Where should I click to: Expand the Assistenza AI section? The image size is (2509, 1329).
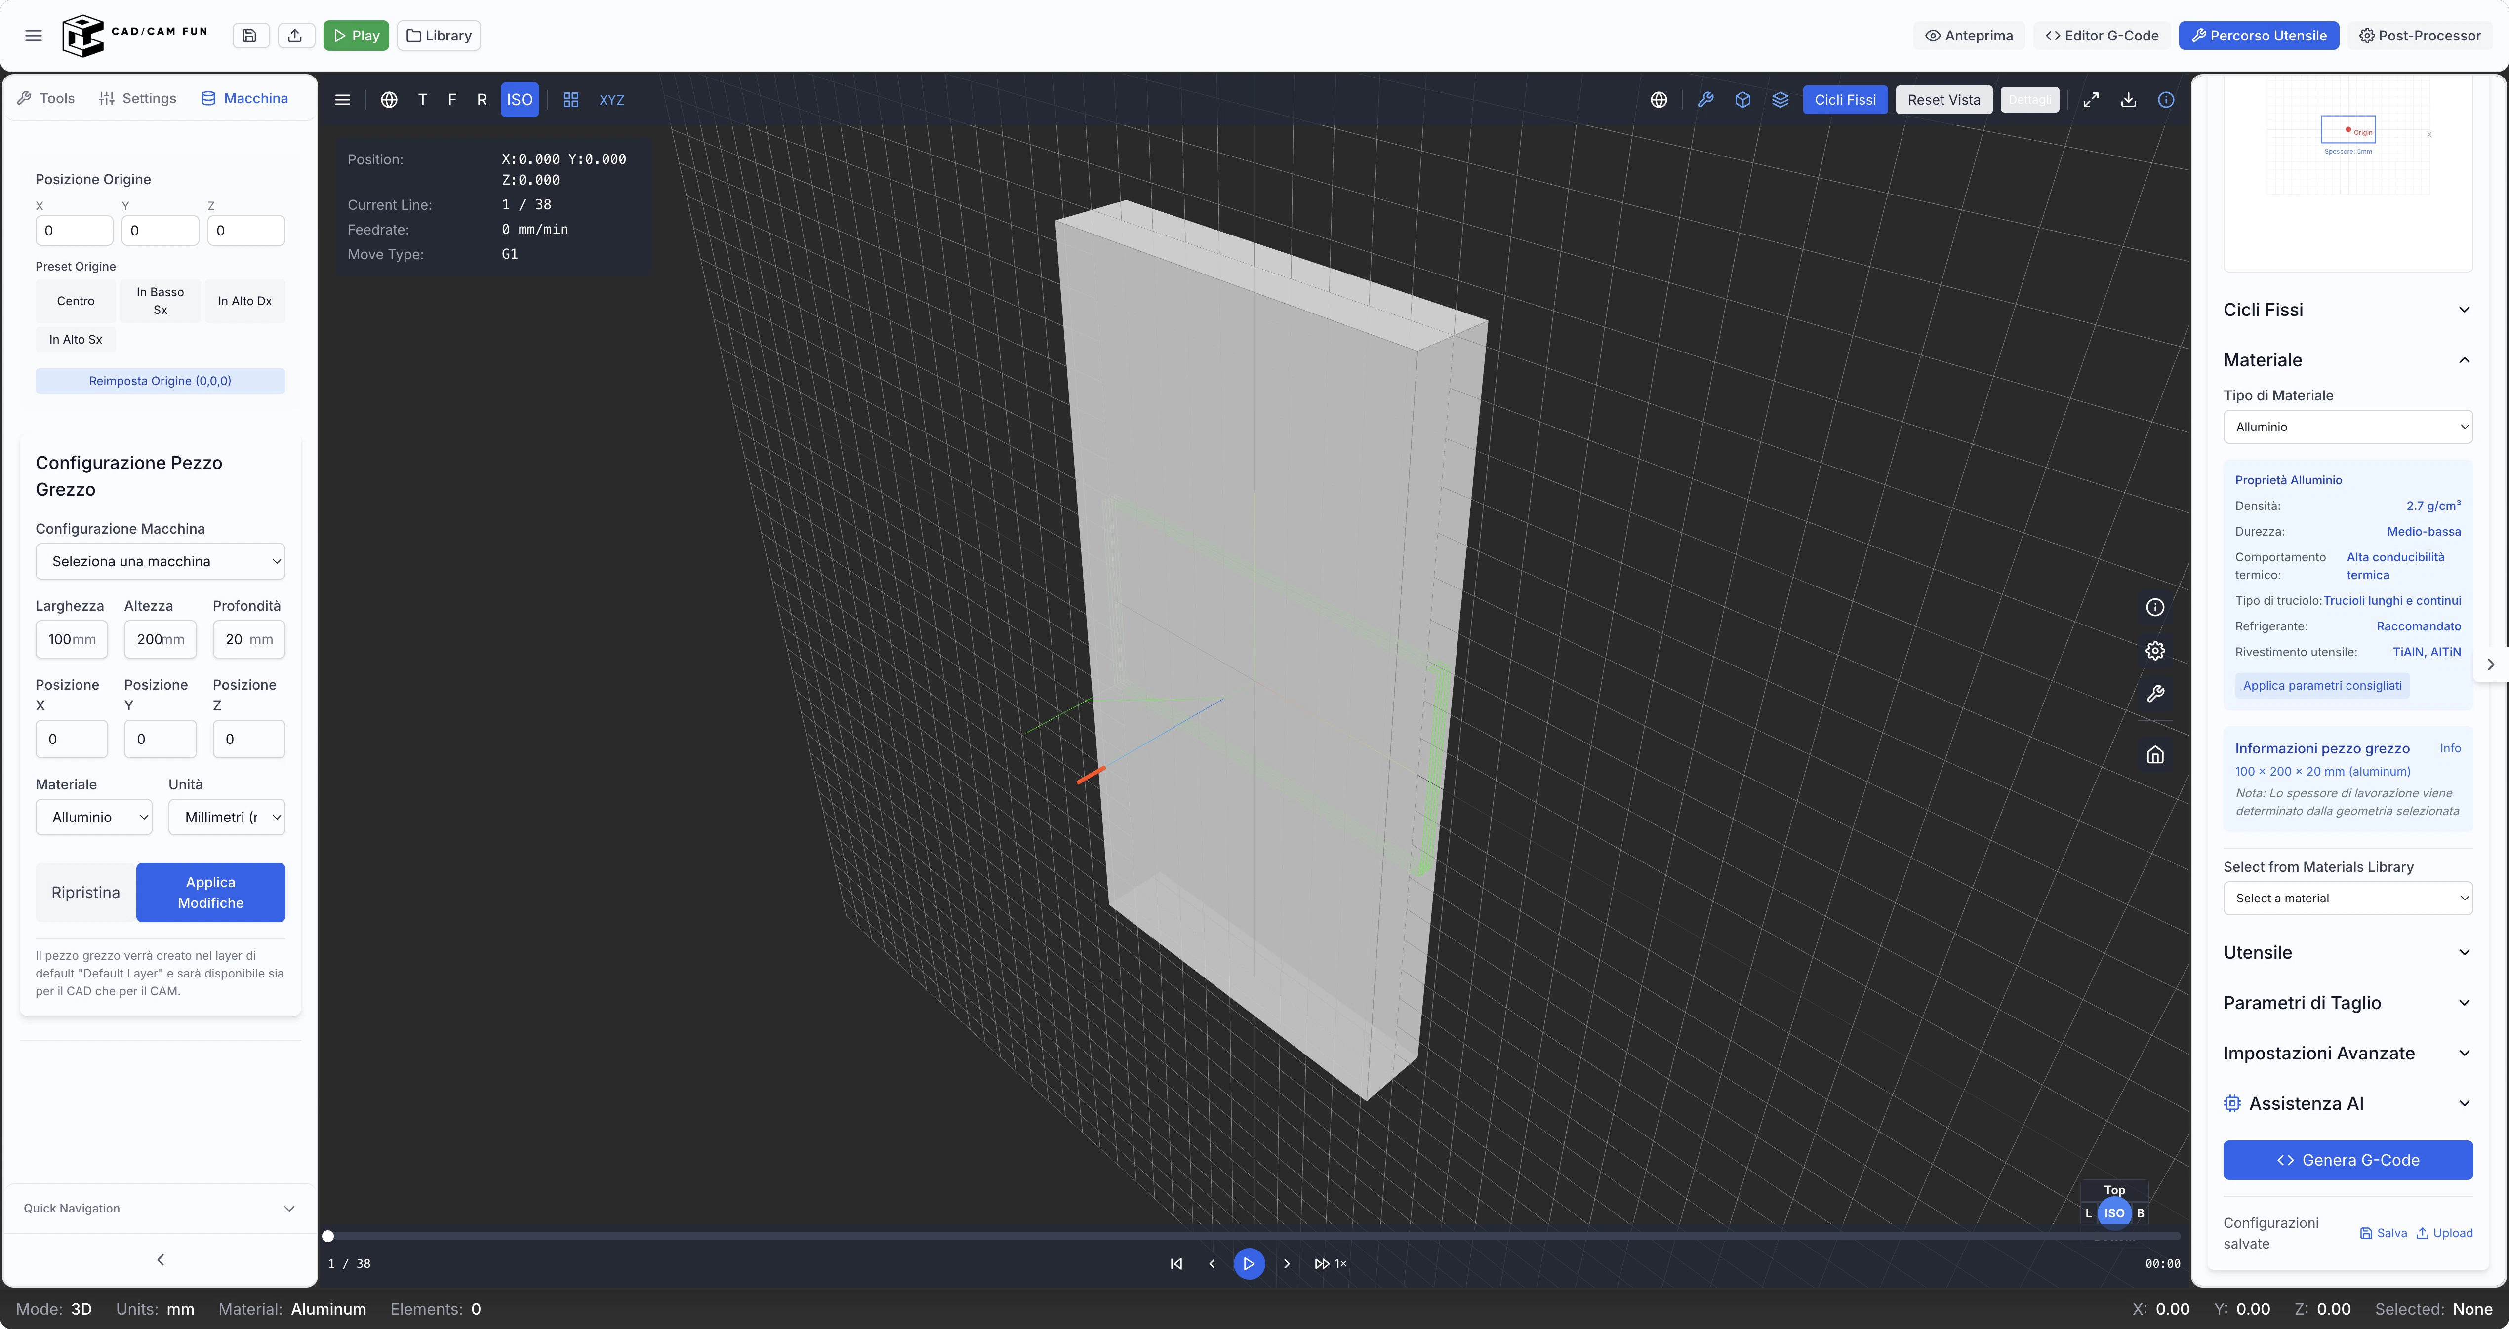click(x=2347, y=1104)
